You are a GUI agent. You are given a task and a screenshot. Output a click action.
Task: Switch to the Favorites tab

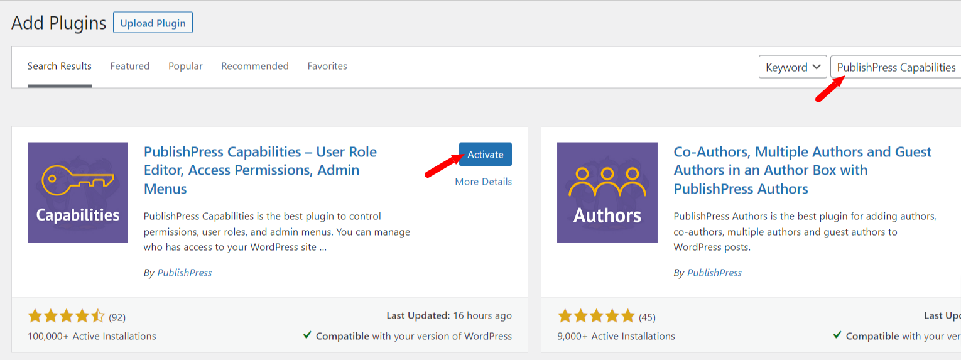click(327, 66)
